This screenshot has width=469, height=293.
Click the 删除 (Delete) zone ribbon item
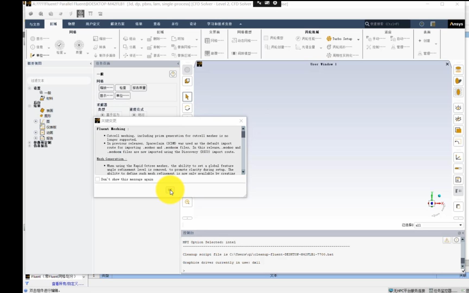[x=157, y=39]
